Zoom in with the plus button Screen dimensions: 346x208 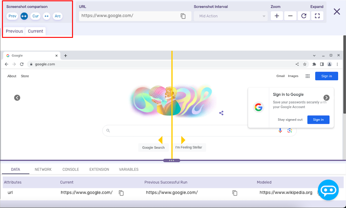point(277,16)
